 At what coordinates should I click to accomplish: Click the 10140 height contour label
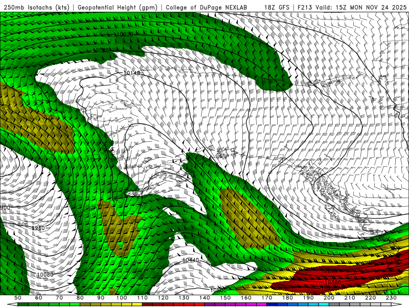point(132,73)
